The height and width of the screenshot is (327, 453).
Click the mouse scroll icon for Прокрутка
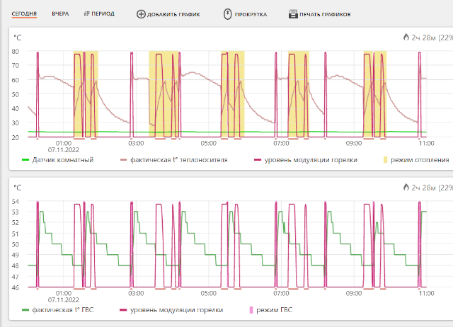click(x=227, y=14)
